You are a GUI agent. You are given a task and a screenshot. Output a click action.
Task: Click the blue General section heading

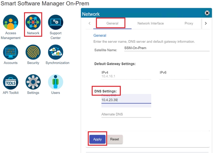click(x=100, y=36)
